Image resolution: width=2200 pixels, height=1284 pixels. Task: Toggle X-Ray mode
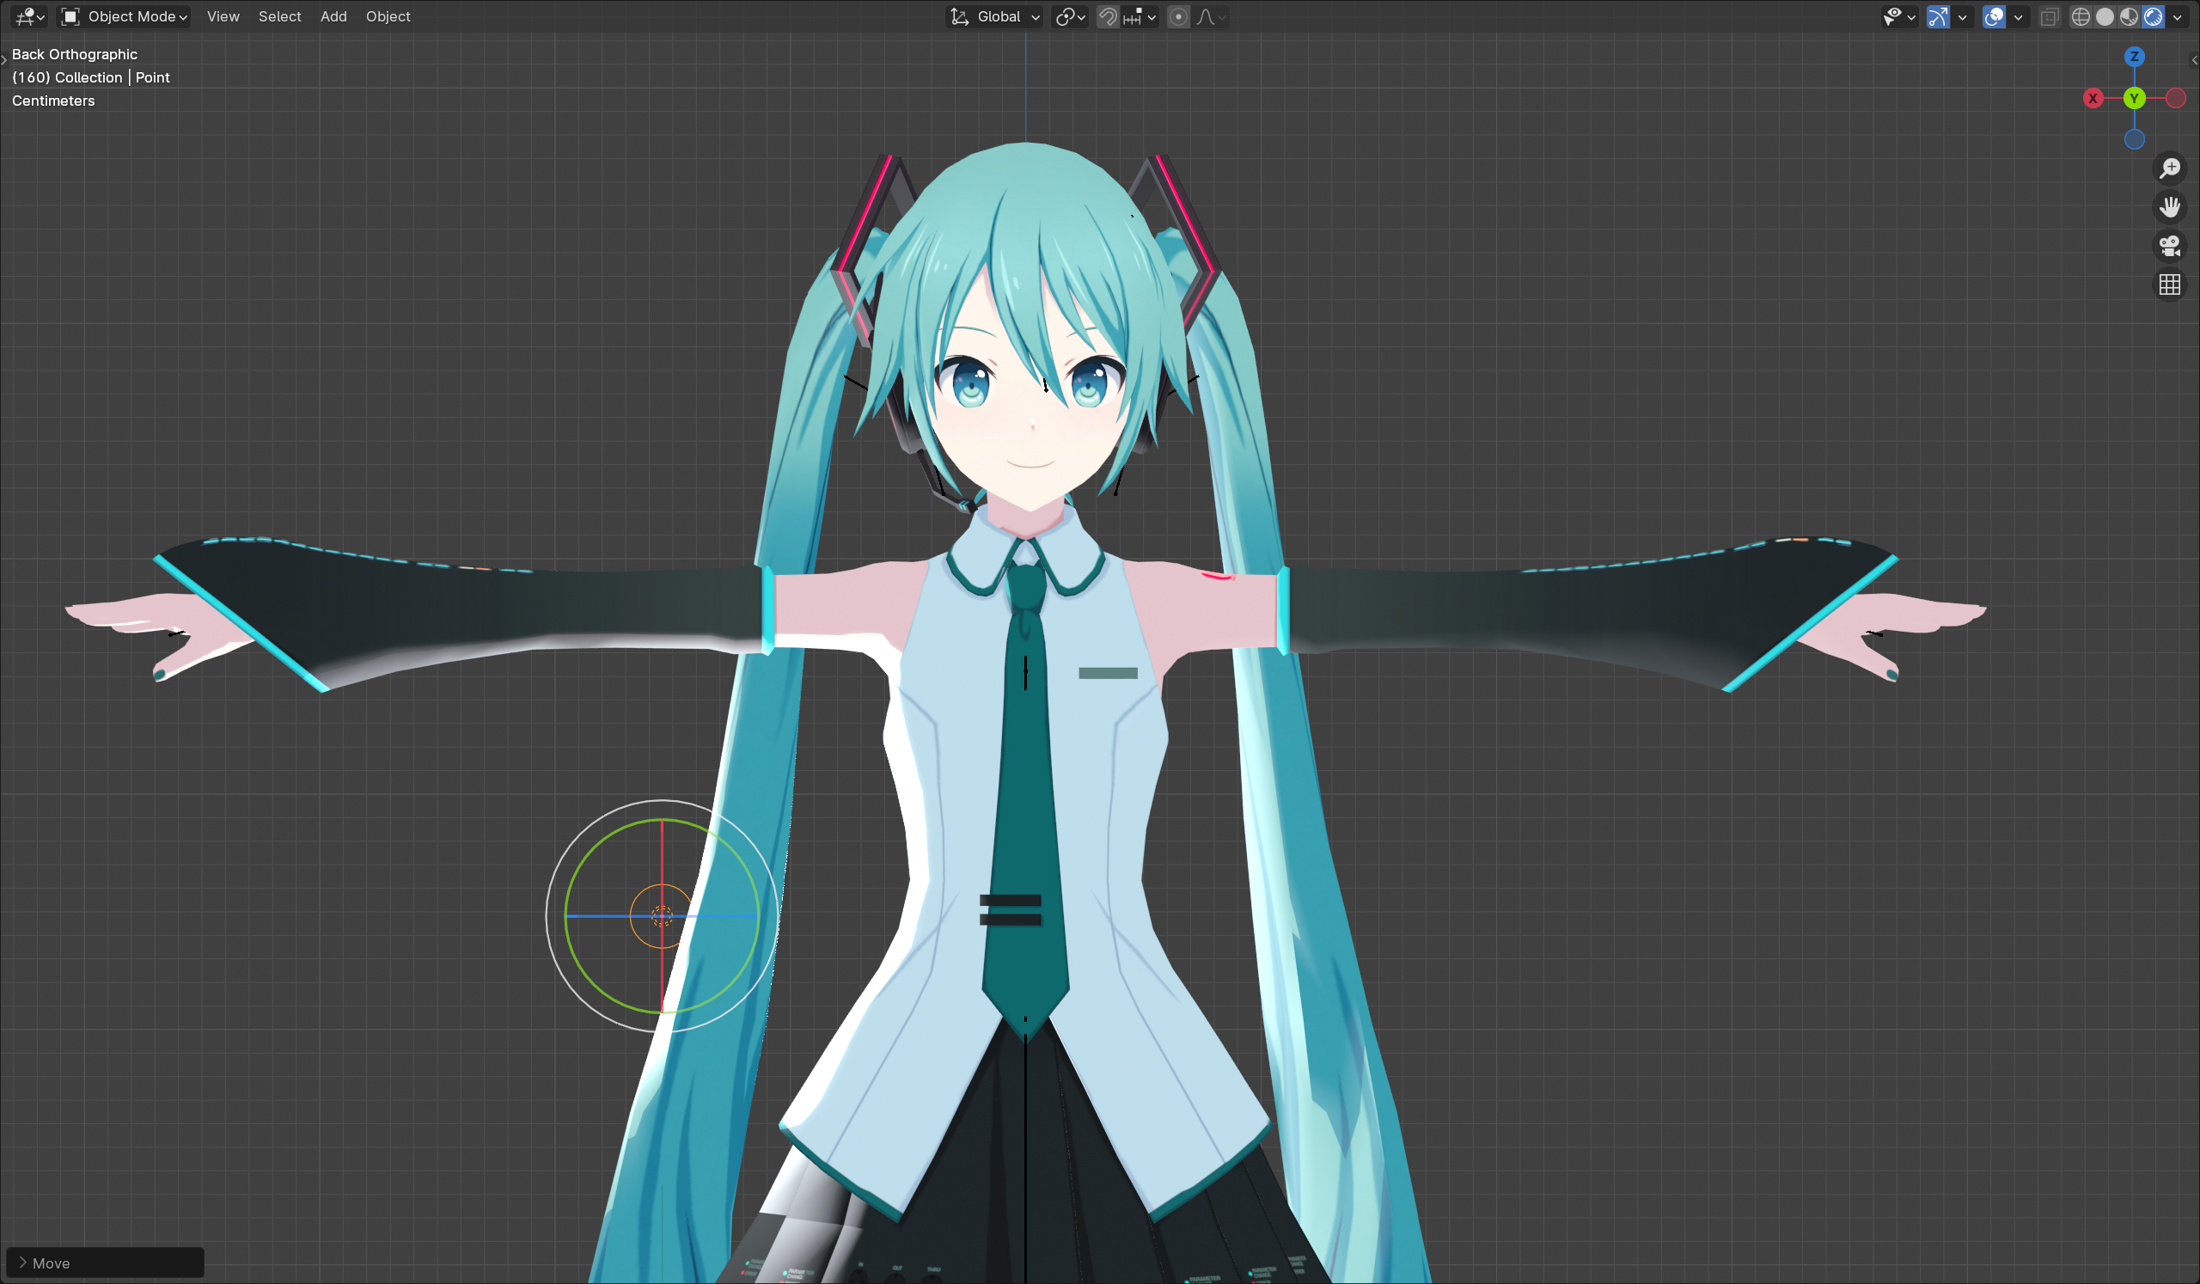pyautogui.click(x=2050, y=16)
